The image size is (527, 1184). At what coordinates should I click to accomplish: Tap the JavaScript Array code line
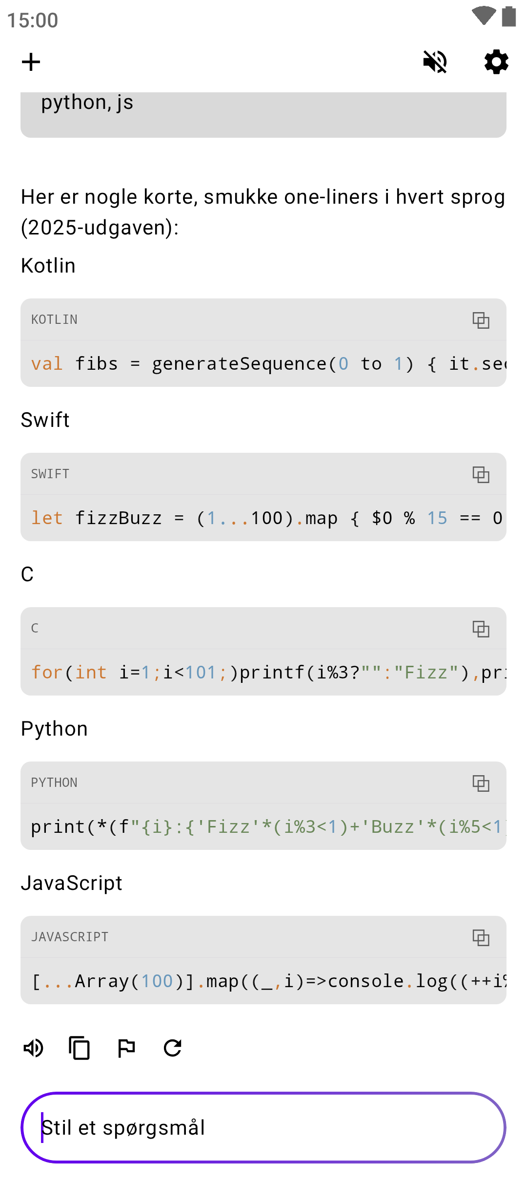point(263,981)
